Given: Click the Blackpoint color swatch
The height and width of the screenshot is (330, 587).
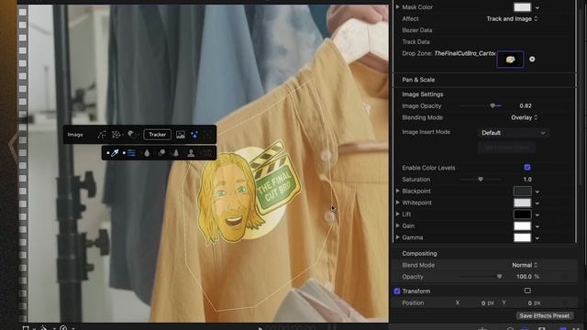Looking at the screenshot, I should [522, 192].
